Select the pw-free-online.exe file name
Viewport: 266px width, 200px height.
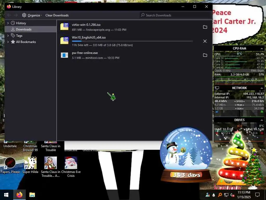coord(85,53)
